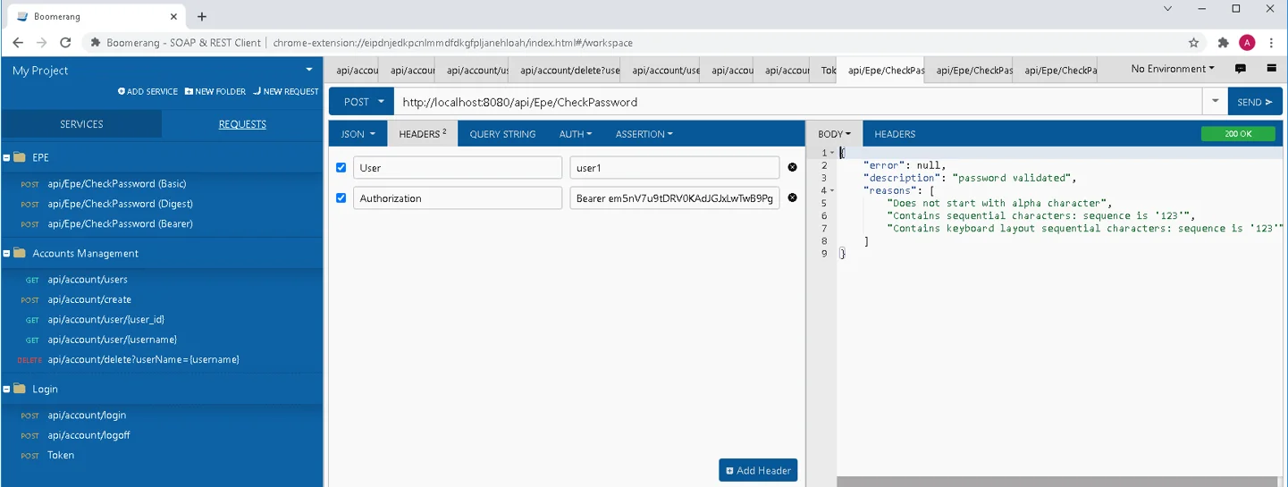Open the tab search chevron in title bar

click(x=1167, y=9)
